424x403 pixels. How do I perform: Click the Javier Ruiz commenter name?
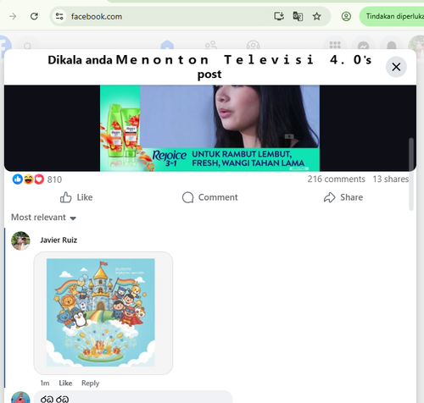(59, 240)
